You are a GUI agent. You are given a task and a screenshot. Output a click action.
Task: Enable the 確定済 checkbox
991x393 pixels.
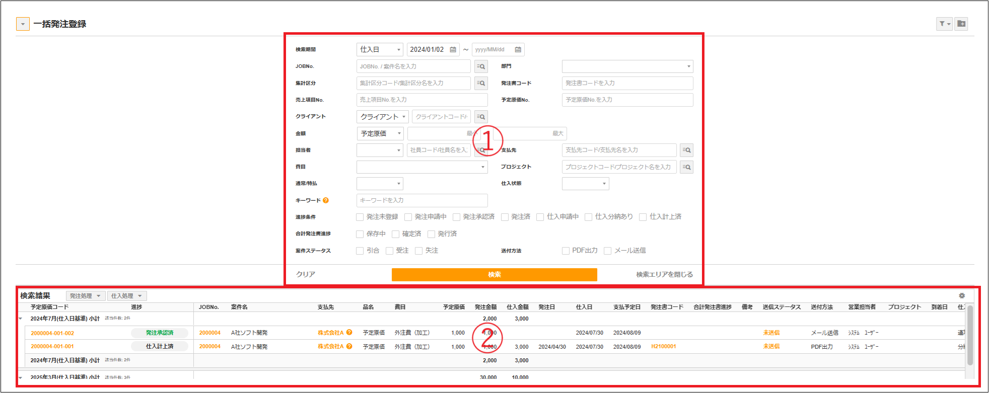(395, 234)
